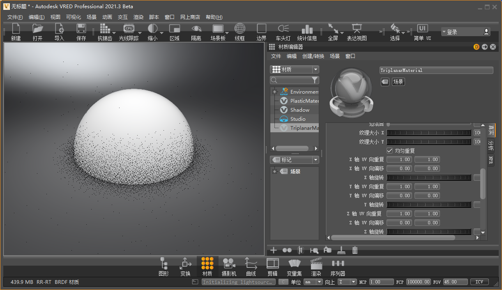
Task: Click the 纹理大小 X slider
Action: [429, 133]
